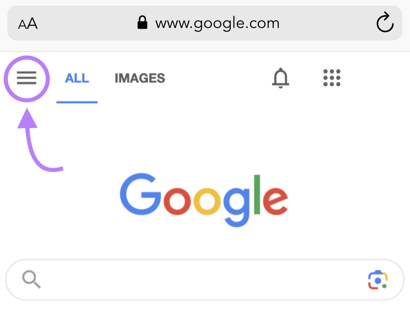Click the Google logo
The width and height of the screenshot is (410, 319).
(x=203, y=199)
